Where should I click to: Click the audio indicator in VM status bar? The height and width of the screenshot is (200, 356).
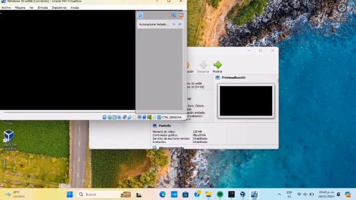pos(120,117)
